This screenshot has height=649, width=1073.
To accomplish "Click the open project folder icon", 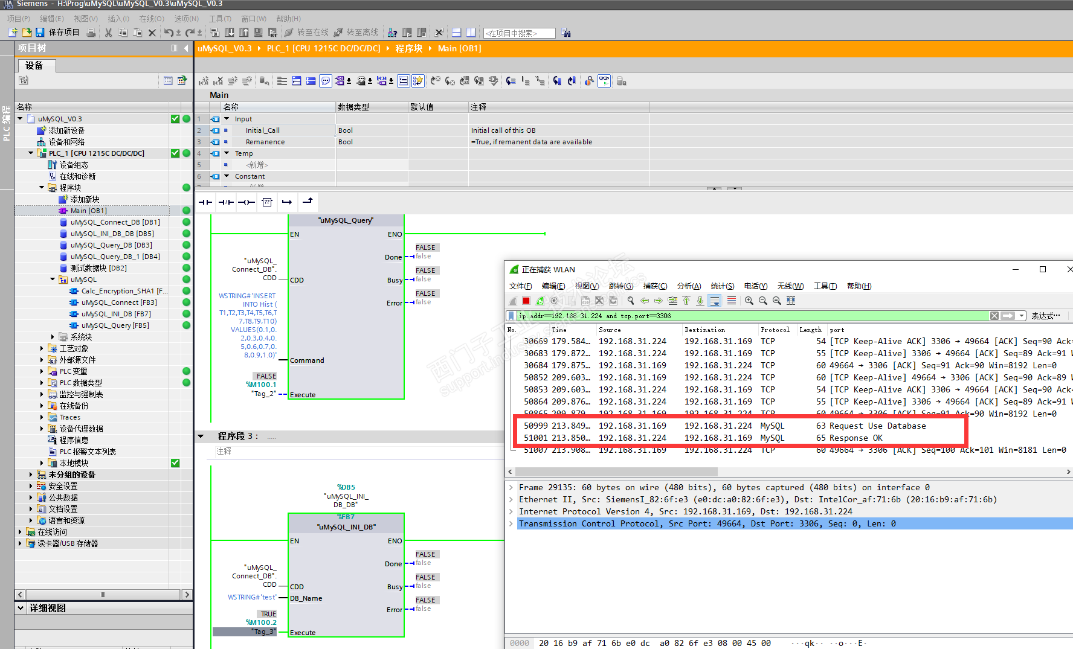I will tap(27, 33).
